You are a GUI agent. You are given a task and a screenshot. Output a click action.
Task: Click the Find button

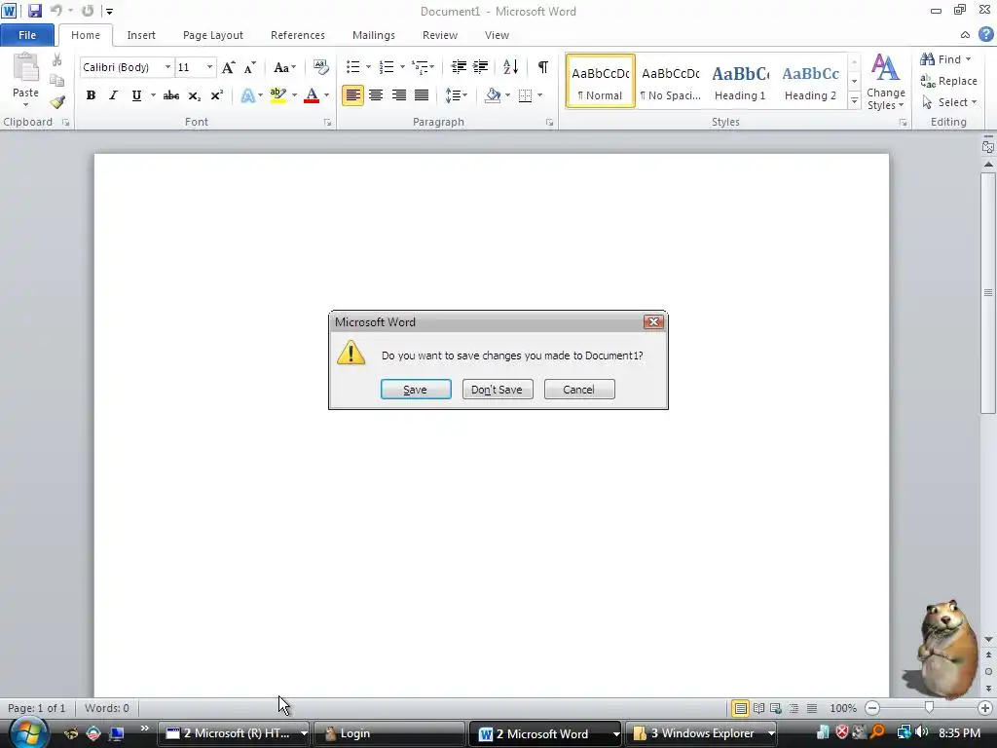pos(945,59)
